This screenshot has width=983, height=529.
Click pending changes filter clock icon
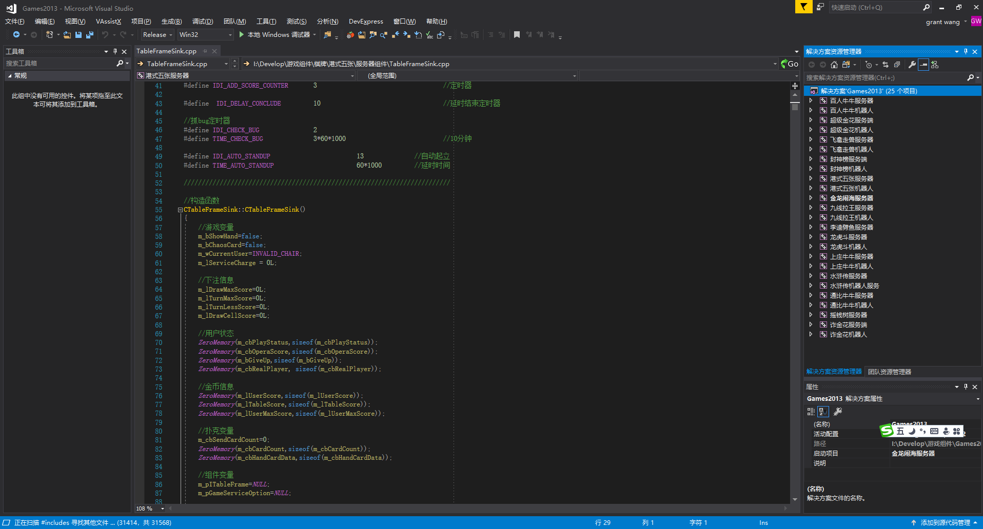pyautogui.click(x=868, y=64)
